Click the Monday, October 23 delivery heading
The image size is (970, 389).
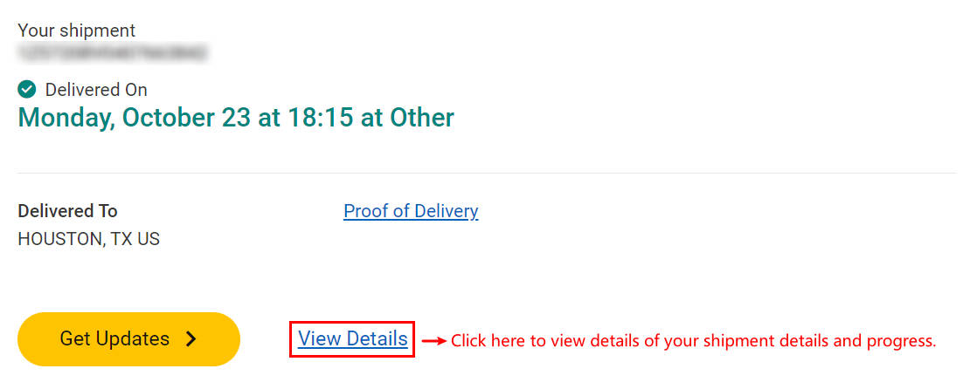click(x=236, y=118)
